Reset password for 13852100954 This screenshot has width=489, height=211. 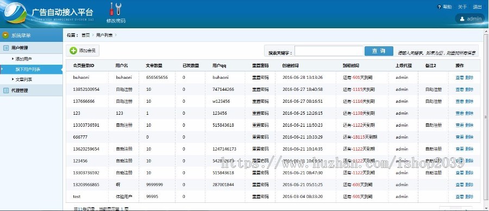(x=260, y=90)
